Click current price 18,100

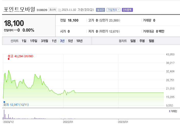(14, 23)
